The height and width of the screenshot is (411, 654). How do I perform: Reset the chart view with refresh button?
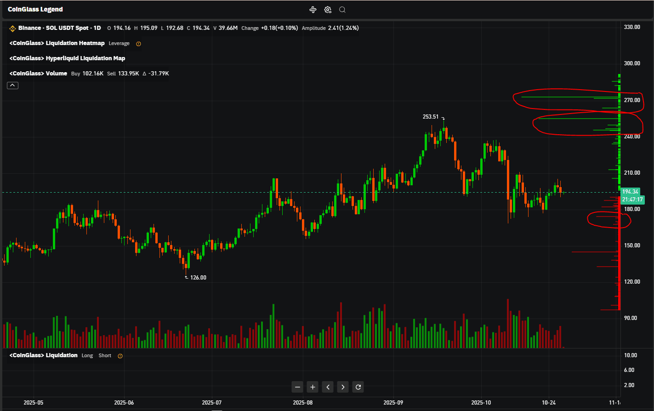pyautogui.click(x=358, y=387)
